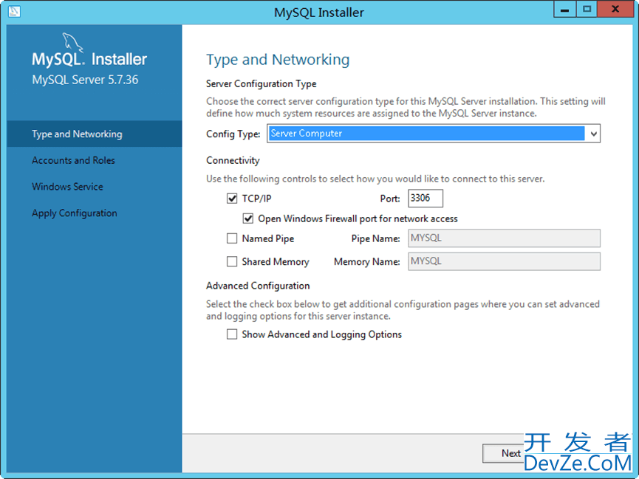
Task: Click the MySQL dolphin logo
Action: point(73,43)
